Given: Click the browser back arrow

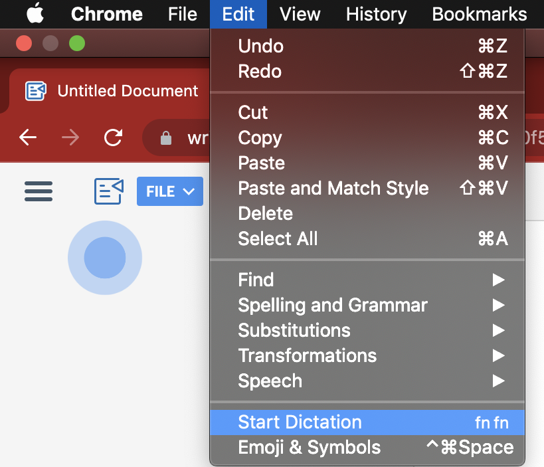Looking at the screenshot, I should coord(28,138).
